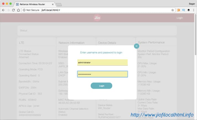Image resolution: width=197 pixels, height=120 pixels.
Task: Click the username field containing administrator
Action: coord(103,62)
